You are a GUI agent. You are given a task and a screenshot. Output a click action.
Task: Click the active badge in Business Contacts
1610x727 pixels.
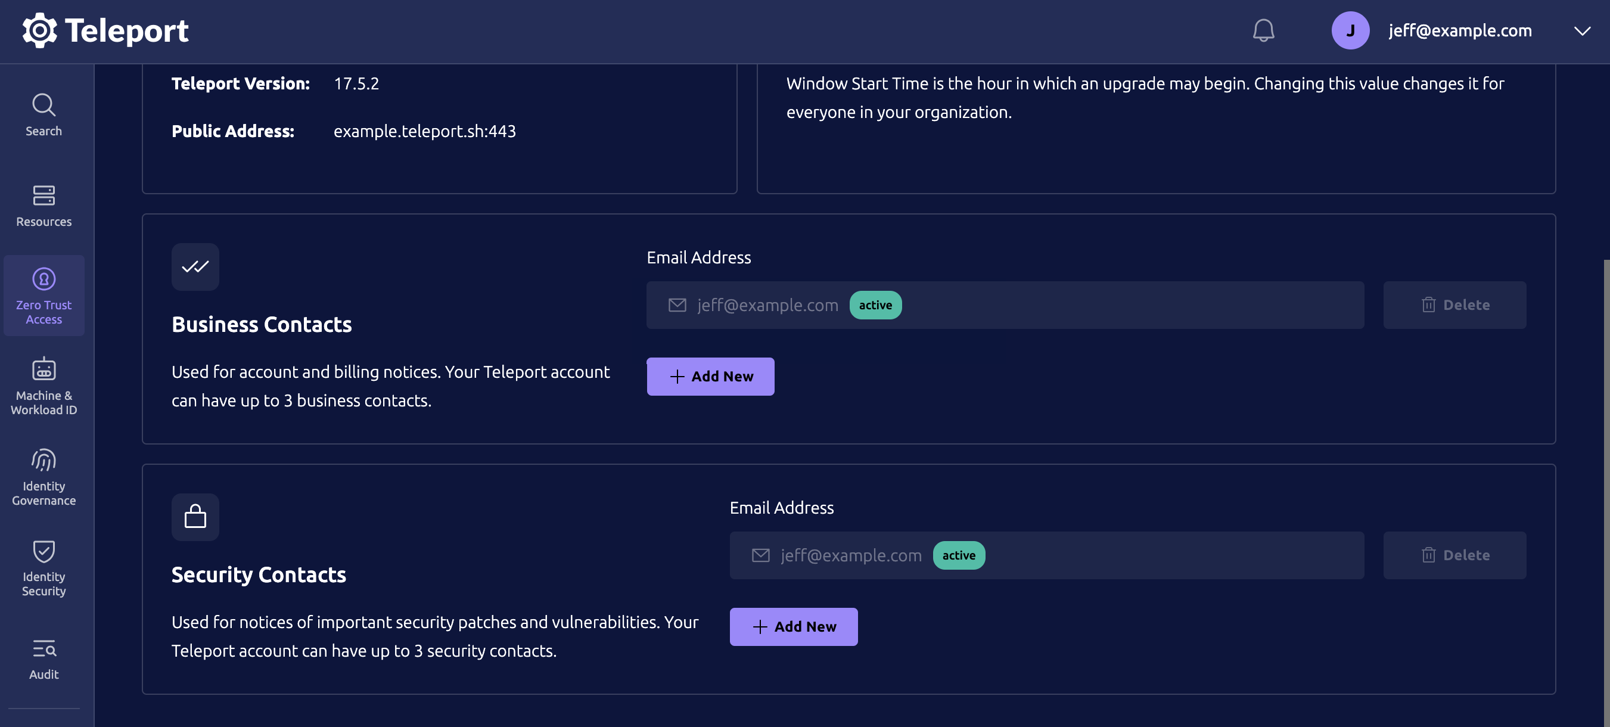tap(875, 305)
